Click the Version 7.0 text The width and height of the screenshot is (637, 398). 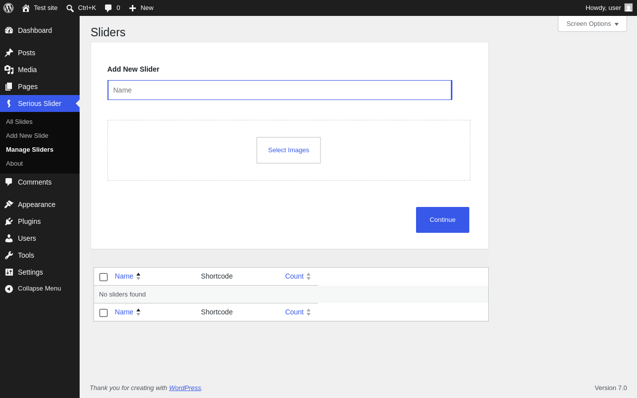tap(611, 388)
